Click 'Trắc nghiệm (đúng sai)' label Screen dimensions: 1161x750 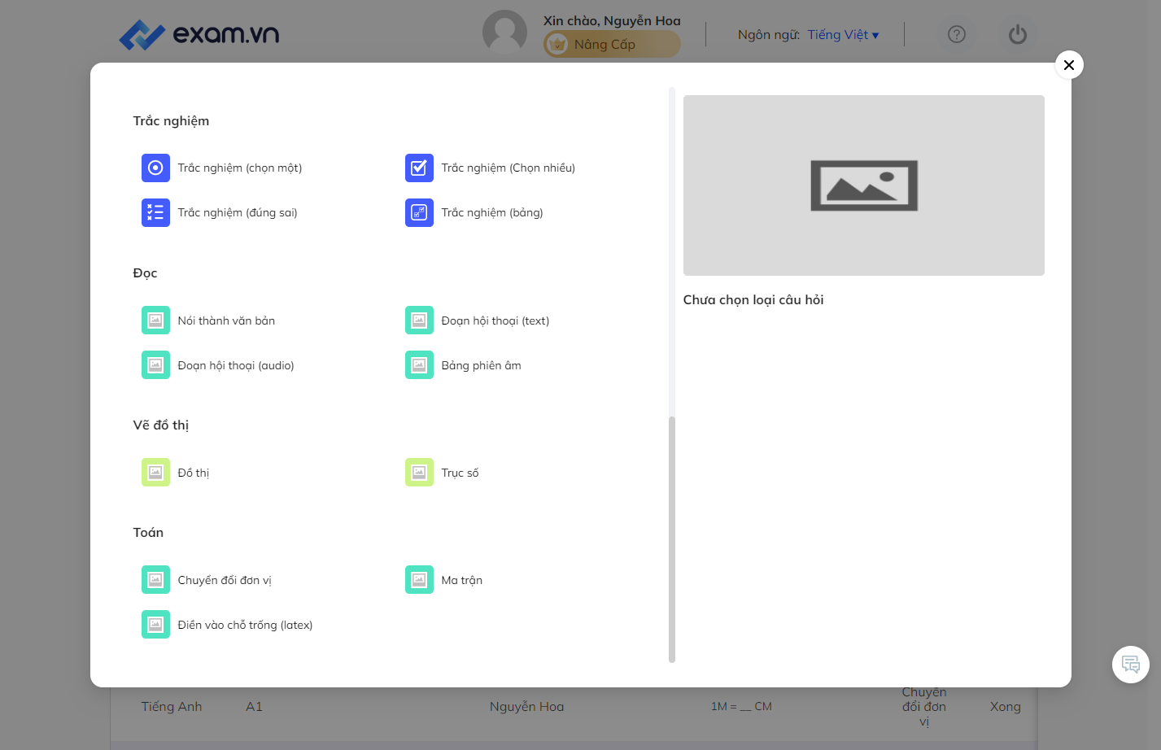tap(238, 212)
